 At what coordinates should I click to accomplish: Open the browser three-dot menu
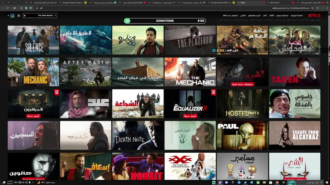[x=3, y=8]
